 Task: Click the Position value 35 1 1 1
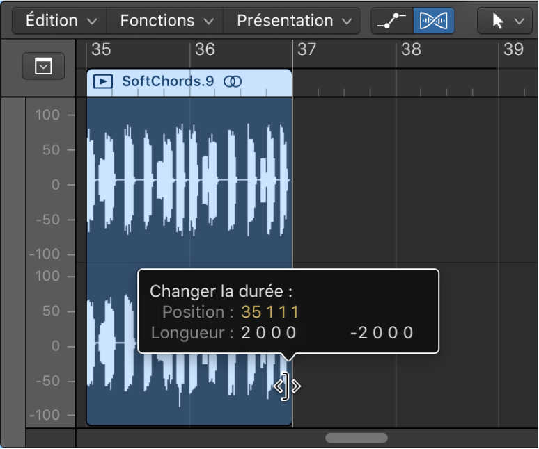[269, 312]
